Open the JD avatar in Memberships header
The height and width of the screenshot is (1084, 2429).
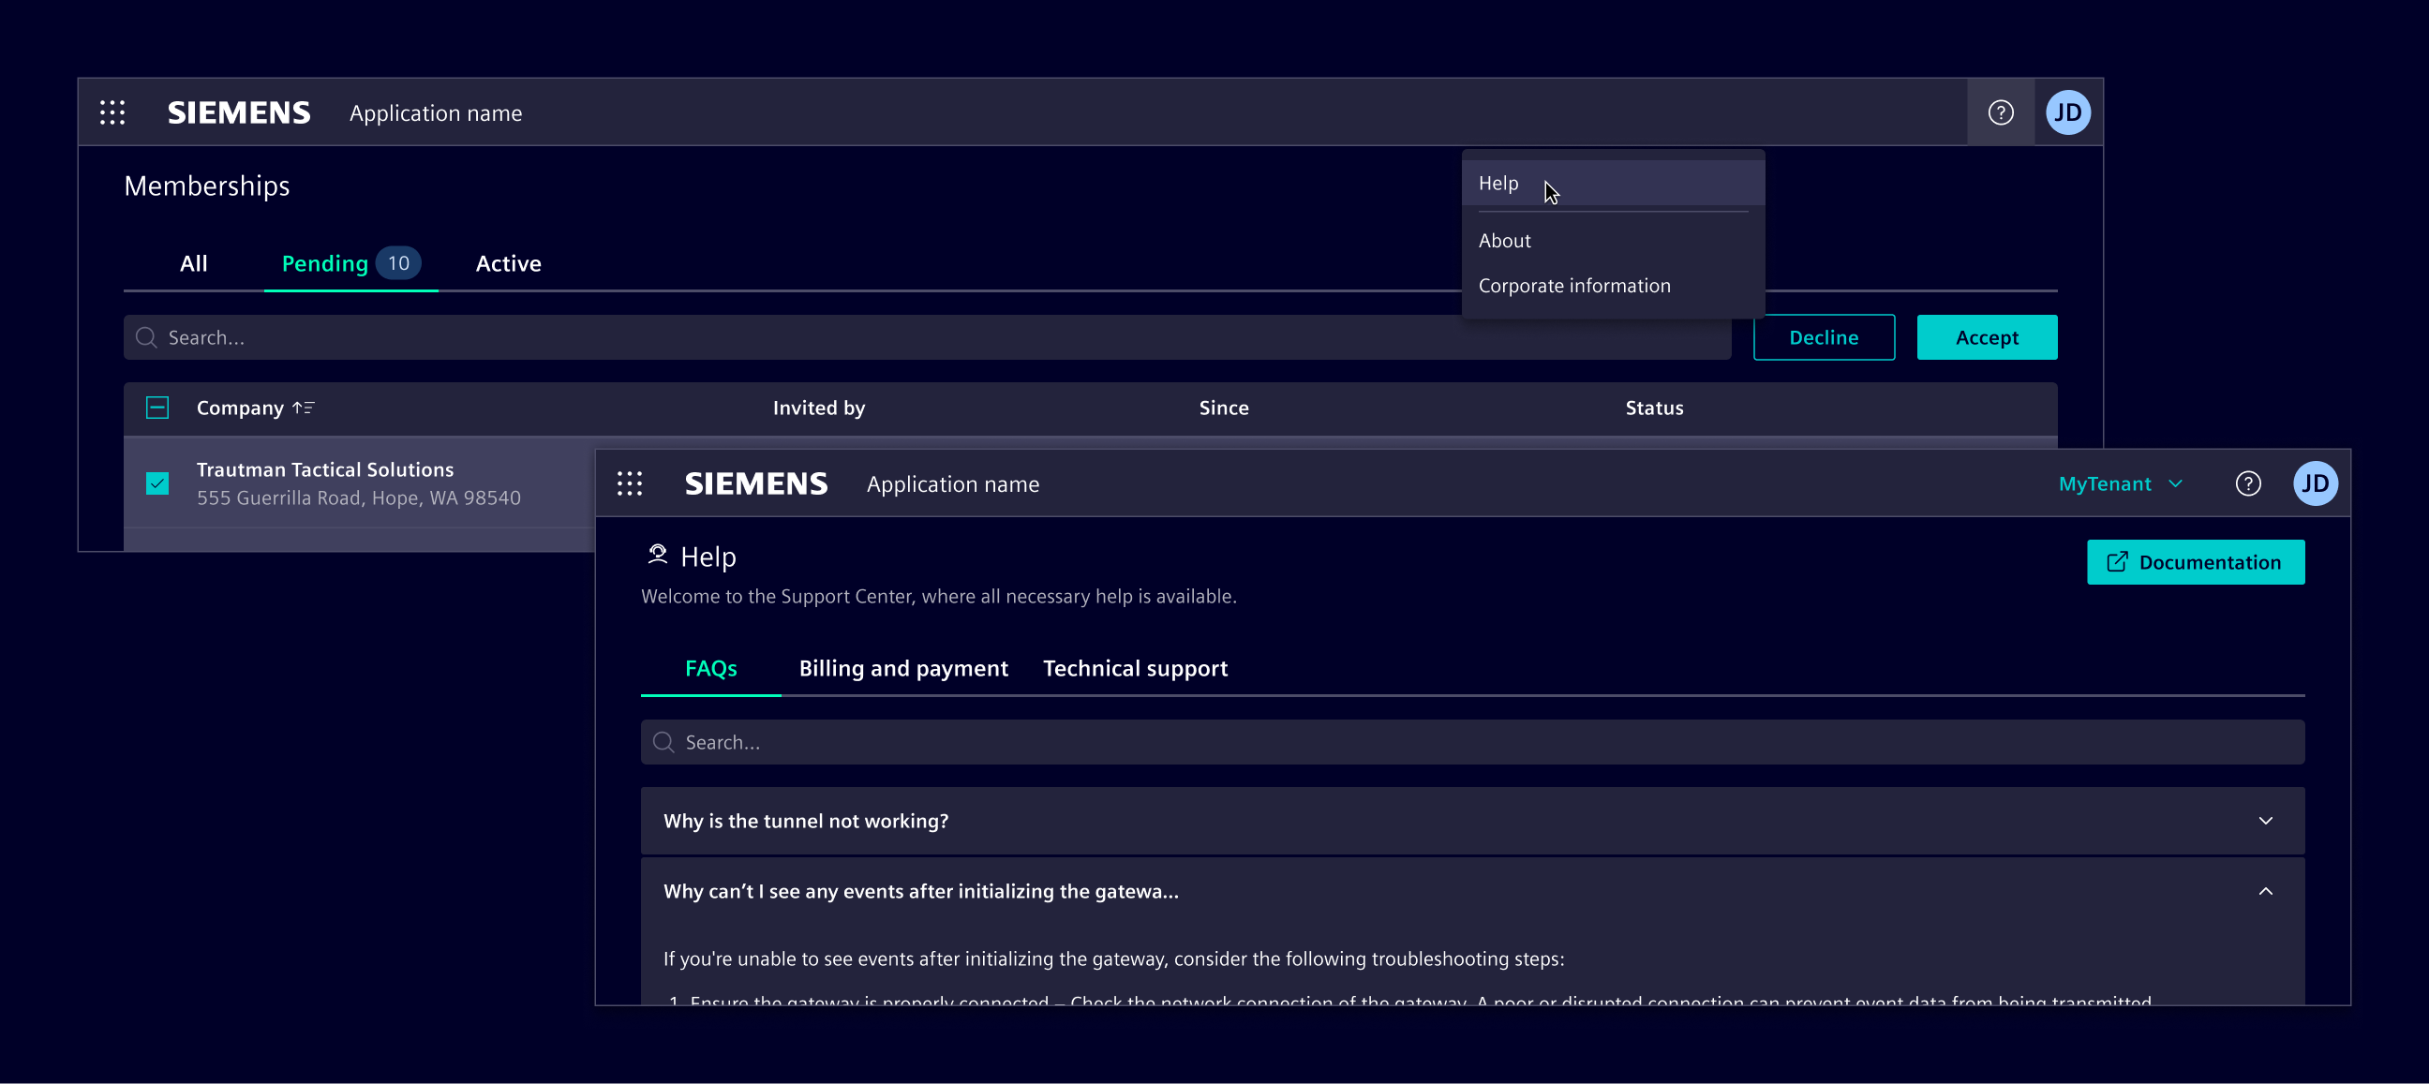click(2067, 112)
